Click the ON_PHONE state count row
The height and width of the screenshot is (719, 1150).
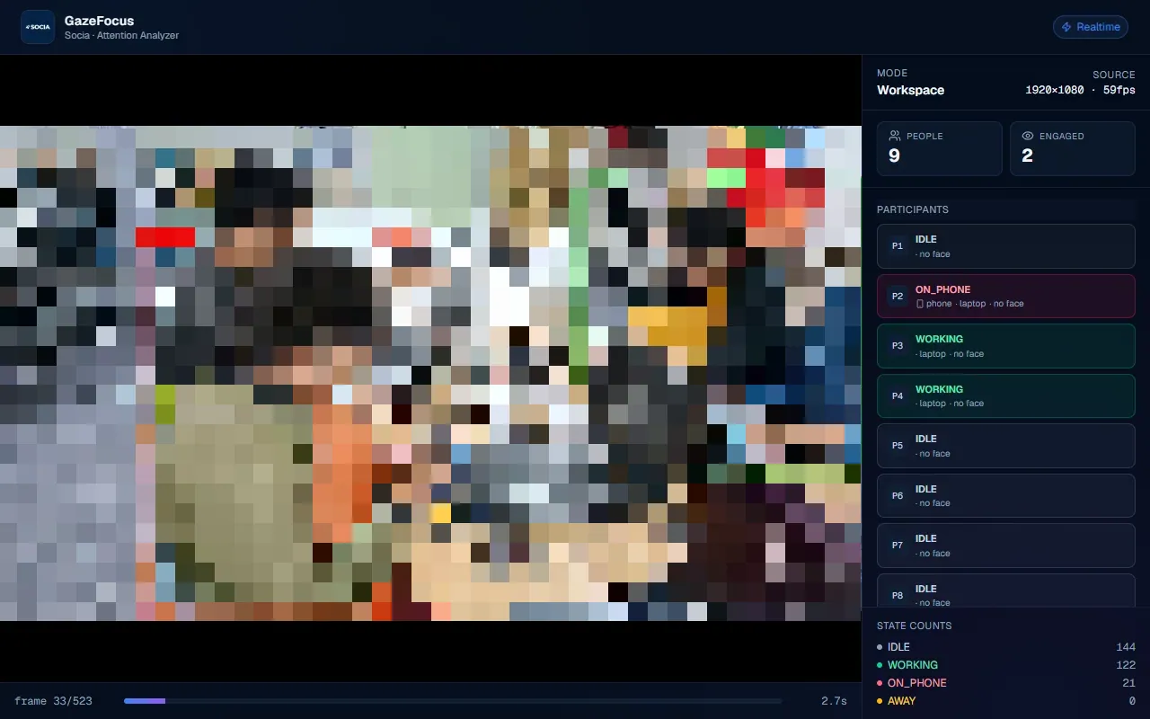click(x=1005, y=683)
